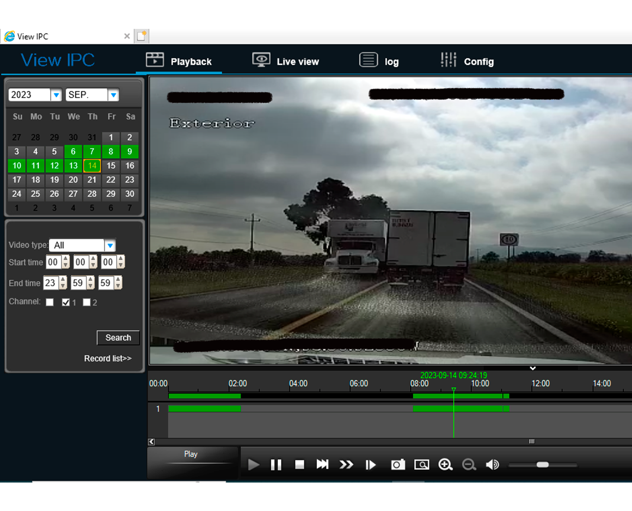Open the Video type All dropdown

[x=110, y=245]
